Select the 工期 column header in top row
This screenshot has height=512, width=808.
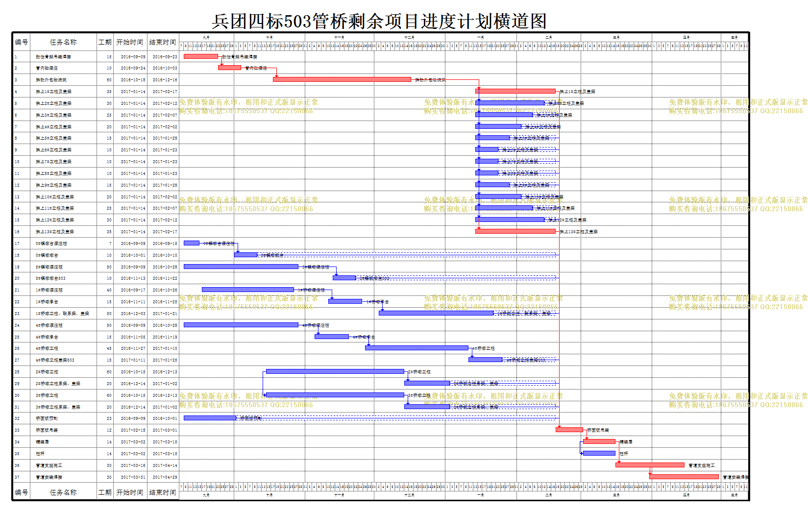105,42
